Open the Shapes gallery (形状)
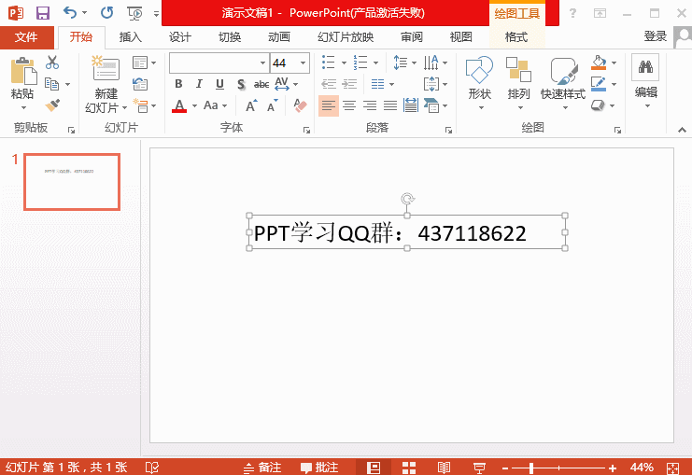 tap(479, 80)
